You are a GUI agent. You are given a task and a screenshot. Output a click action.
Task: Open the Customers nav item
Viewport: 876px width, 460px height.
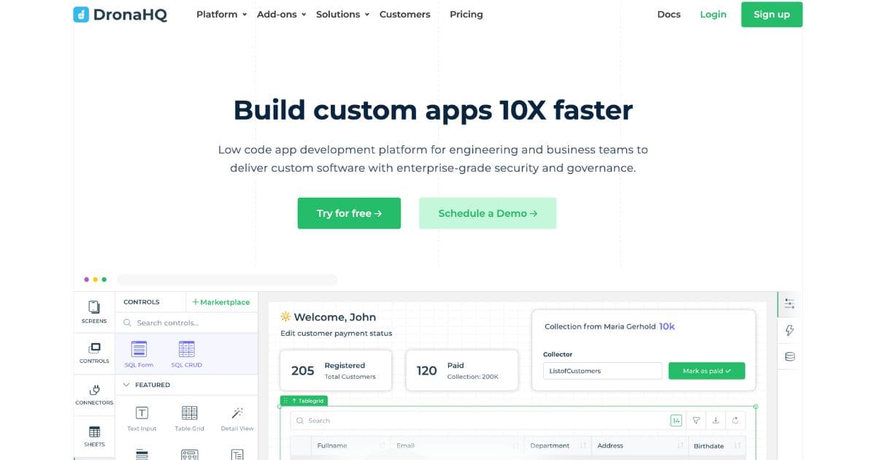click(x=404, y=15)
